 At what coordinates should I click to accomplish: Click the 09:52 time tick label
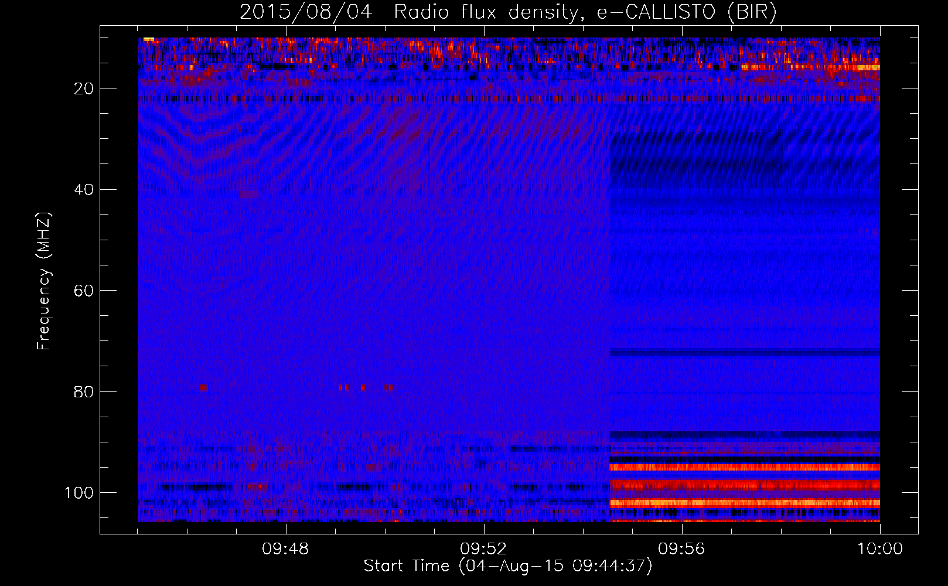[x=483, y=549]
